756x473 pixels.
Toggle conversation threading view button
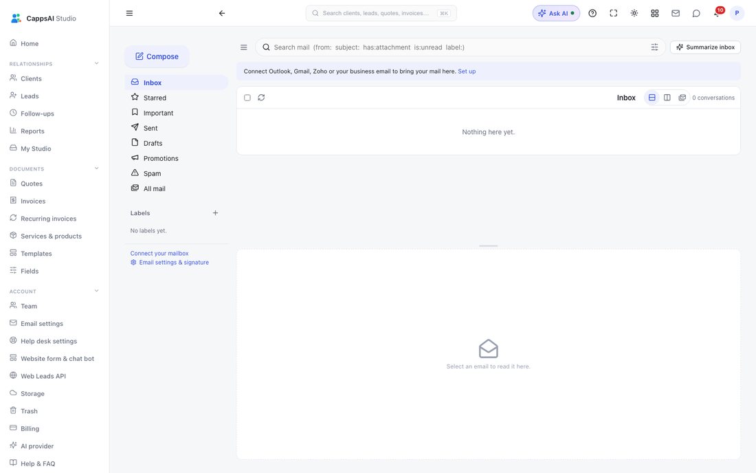pyautogui.click(x=682, y=98)
